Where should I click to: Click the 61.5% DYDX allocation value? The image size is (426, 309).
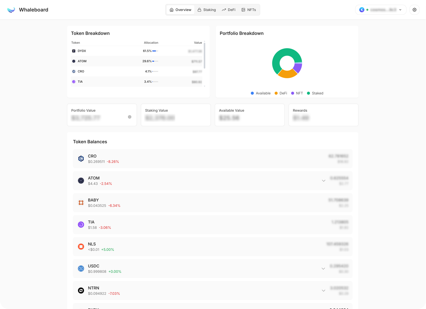(x=147, y=51)
